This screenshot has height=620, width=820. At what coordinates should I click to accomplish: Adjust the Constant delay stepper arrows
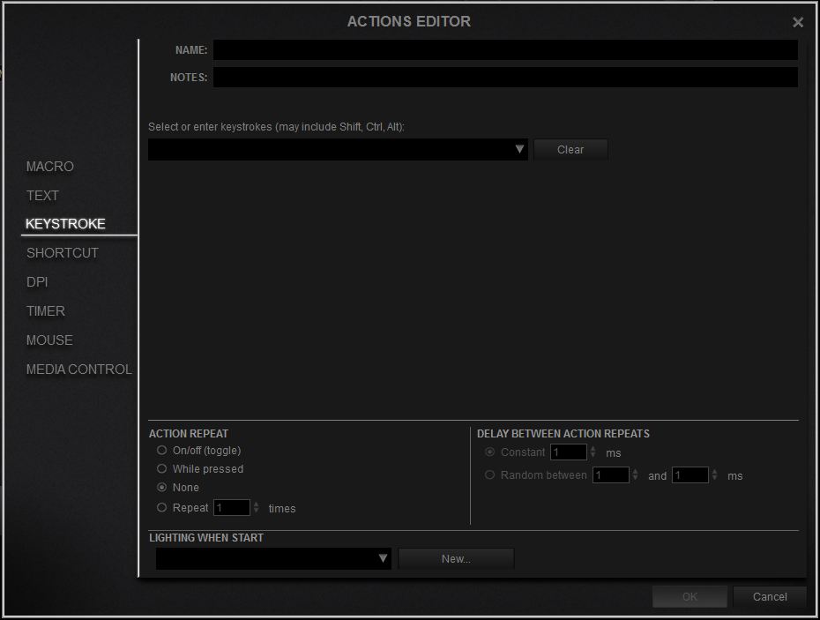tap(593, 452)
